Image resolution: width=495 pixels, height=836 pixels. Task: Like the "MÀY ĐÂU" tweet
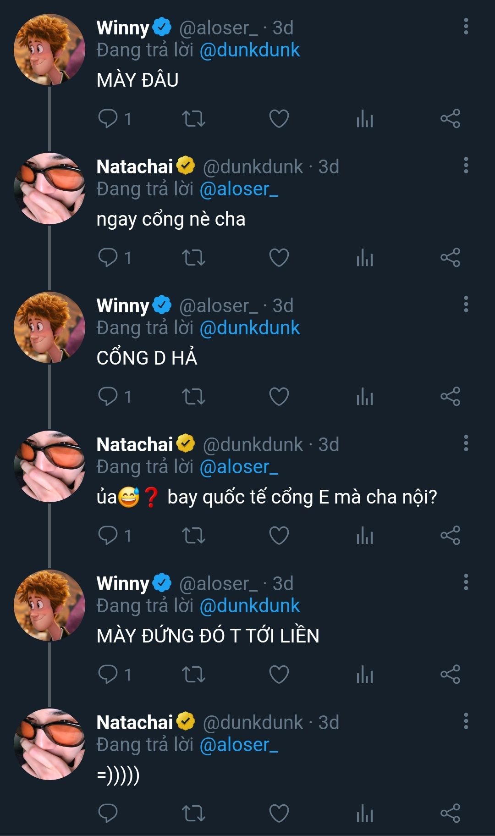point(279,119)
